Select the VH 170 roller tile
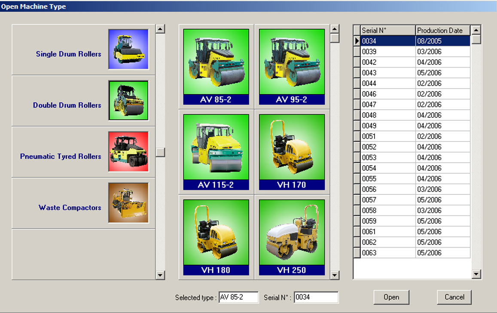 (x=292, y=152)
